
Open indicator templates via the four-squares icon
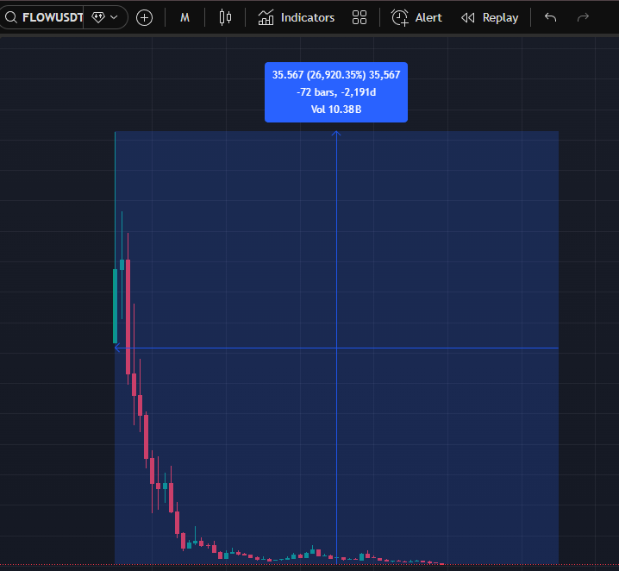tap(360, 18)
